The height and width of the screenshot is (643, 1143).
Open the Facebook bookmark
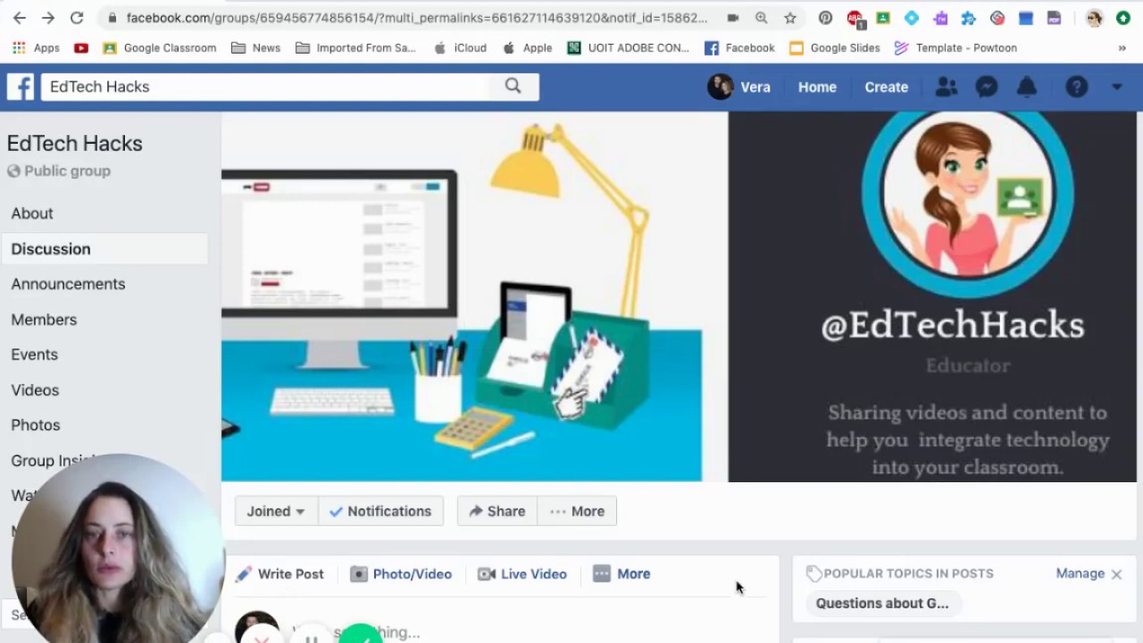[x=739, y=48]
